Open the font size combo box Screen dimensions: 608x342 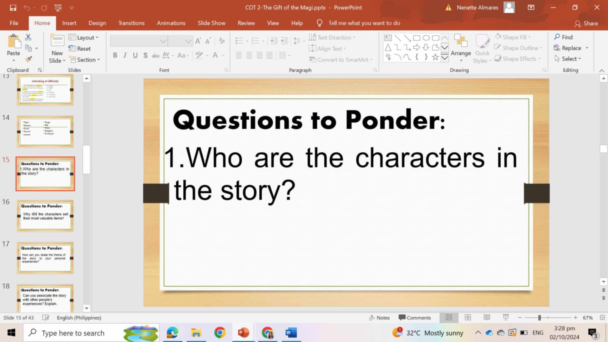pyautogui.click(x=180, y=41)
